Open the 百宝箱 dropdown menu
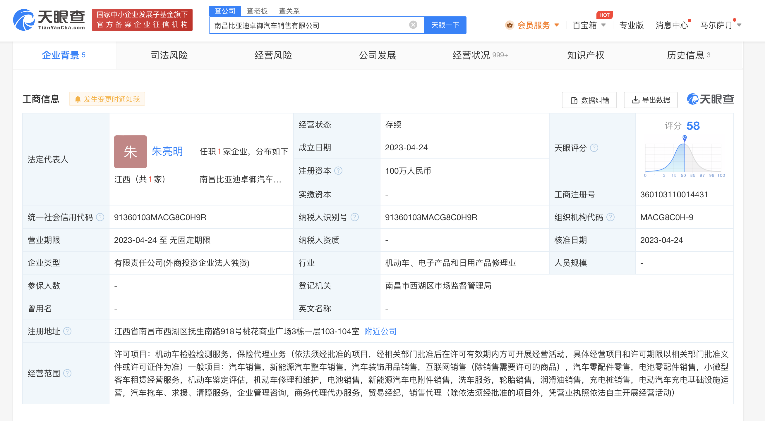 [589, 25]
